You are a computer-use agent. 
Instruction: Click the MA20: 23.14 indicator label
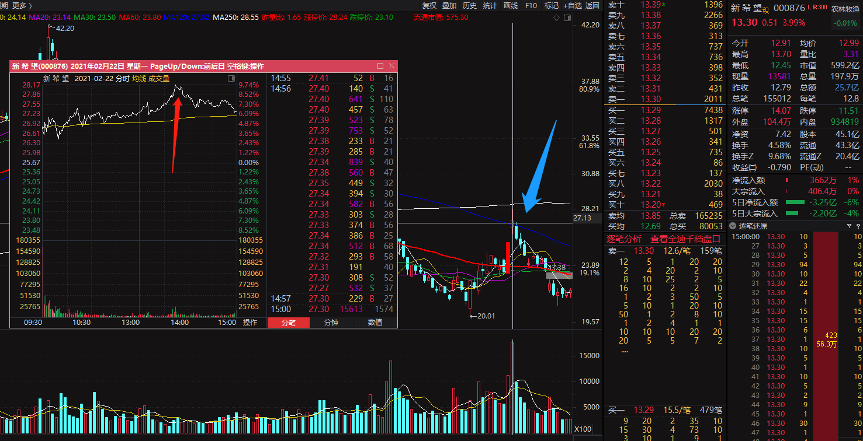click(x=51, y=17)
